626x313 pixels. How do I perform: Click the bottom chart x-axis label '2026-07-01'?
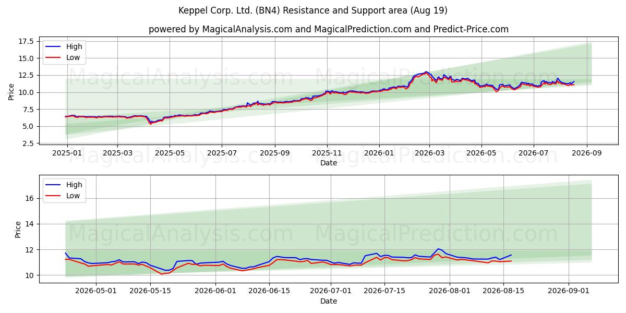[x=331, y=292]
